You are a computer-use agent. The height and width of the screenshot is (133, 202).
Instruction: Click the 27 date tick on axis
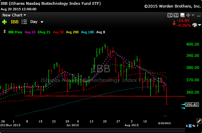pos(118,121)
